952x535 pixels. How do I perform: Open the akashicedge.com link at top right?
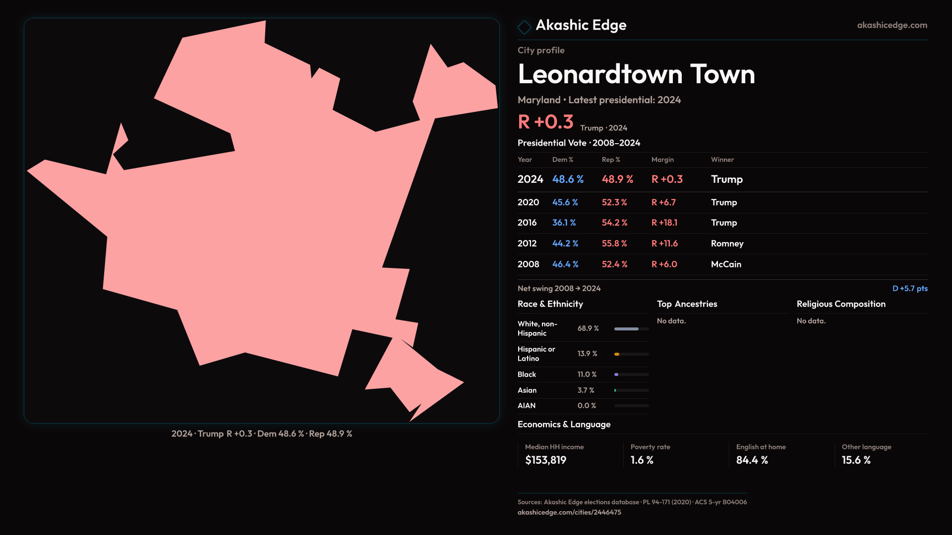coord(892,25)
